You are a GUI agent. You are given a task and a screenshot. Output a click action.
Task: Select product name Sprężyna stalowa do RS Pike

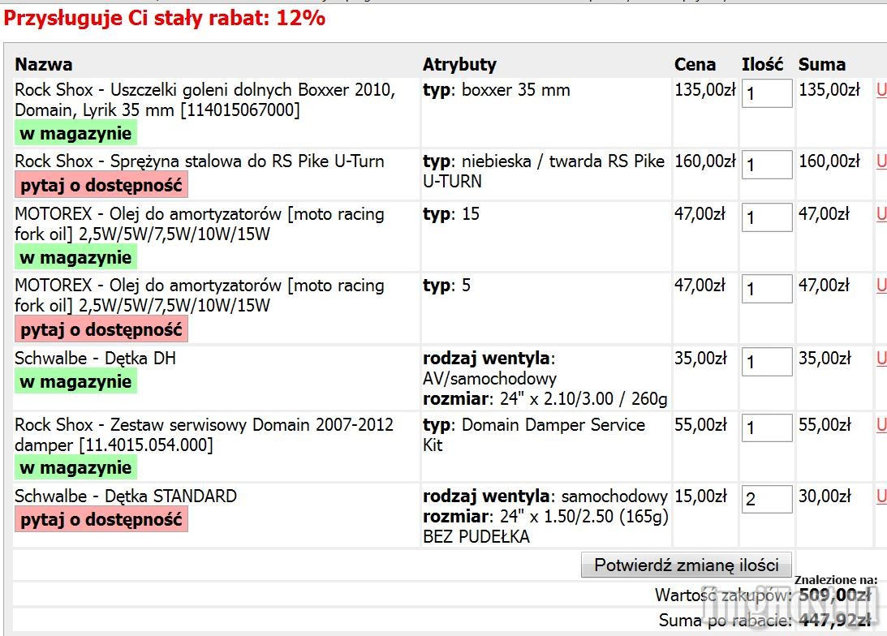click(x=199, y=161)
